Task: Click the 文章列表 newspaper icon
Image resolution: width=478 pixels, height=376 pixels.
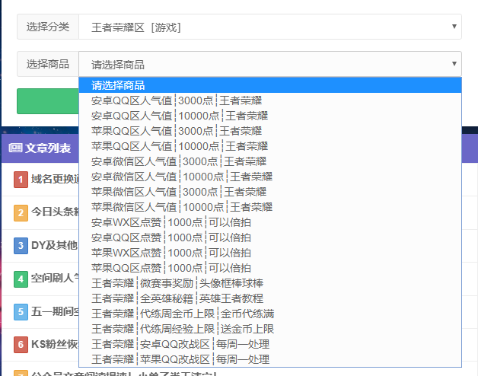Action: tap(15, 148)
